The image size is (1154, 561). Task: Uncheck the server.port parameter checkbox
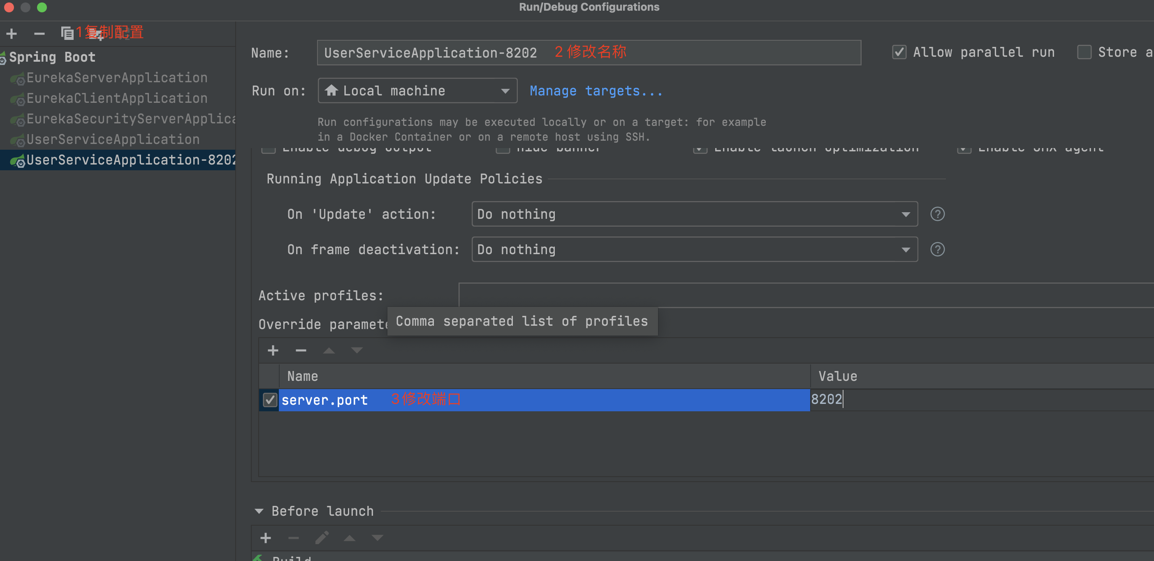pyautogui.click(x=270, y=400)
